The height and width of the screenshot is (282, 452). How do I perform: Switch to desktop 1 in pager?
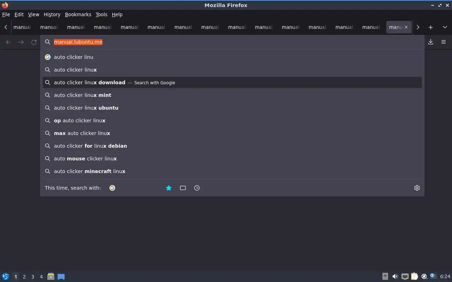pyautogui.click(x=16, y=277)
